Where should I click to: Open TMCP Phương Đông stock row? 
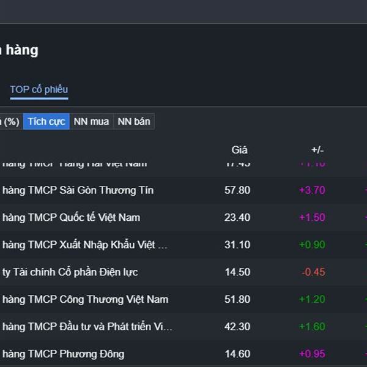pos(183,354)
